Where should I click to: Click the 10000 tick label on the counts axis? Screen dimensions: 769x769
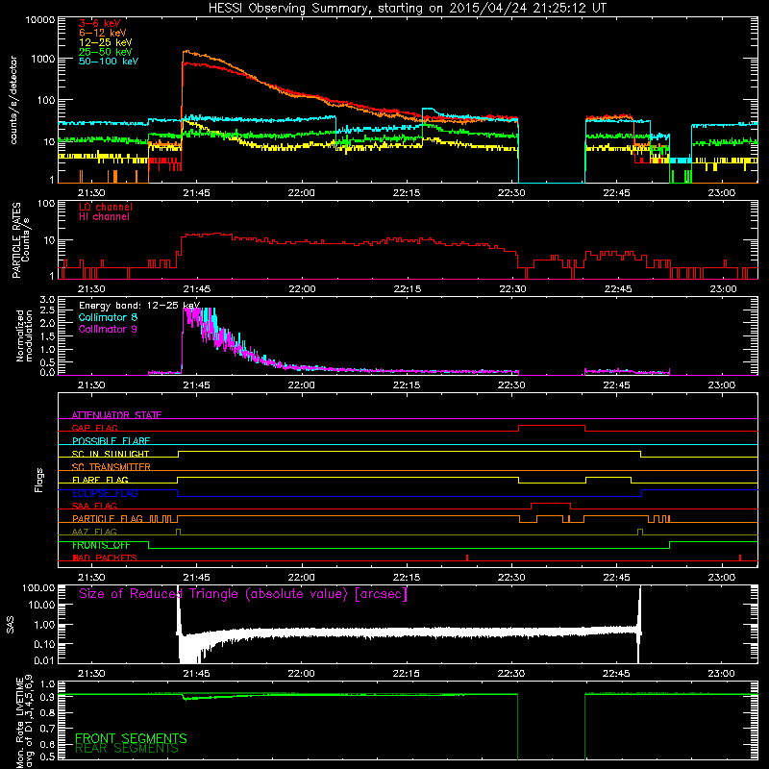[39, 19]
